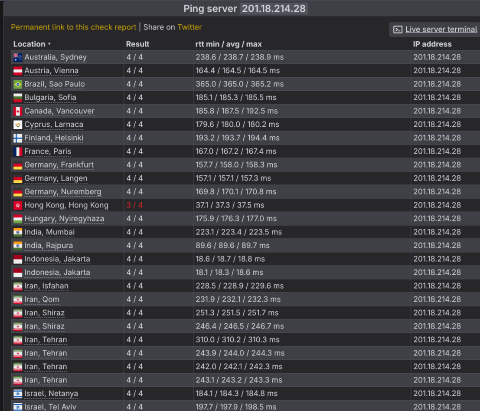
Task: Open the permanent link to this check report
Action: (x=73, y=27)
